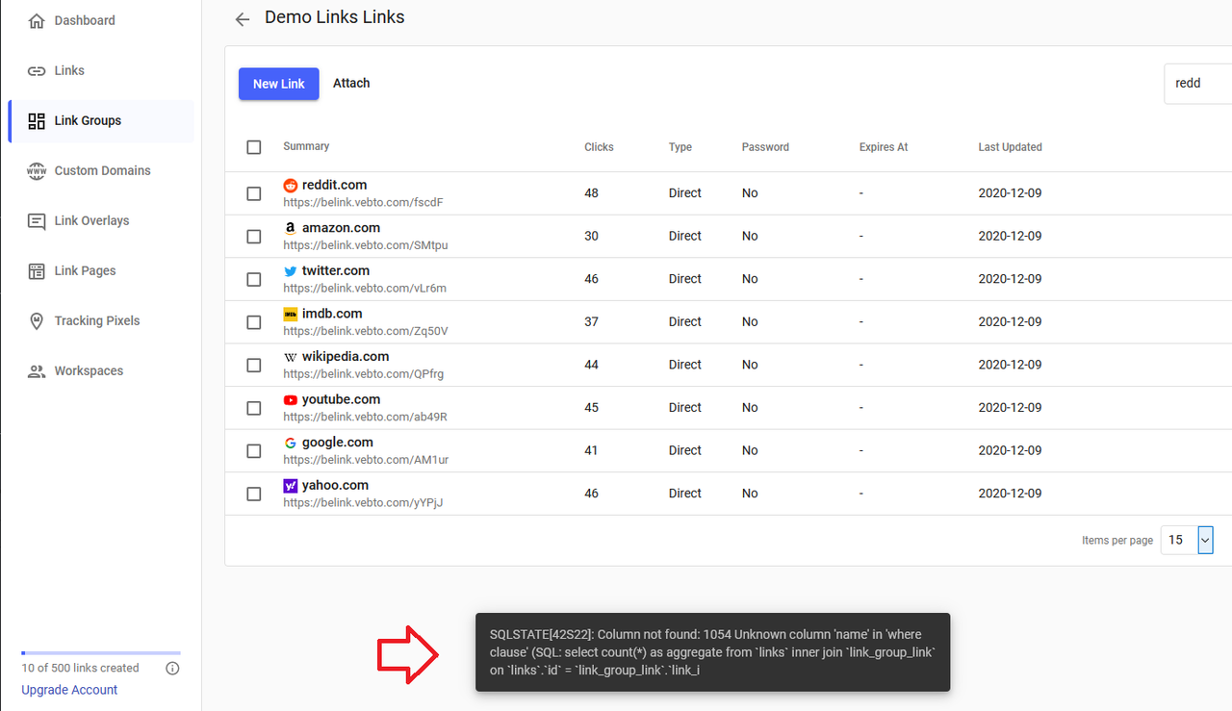The height and width of the screenshot is (711, 1232).
Task: Check the amazon.com row checkbox
Action: [x=254, y=236]
